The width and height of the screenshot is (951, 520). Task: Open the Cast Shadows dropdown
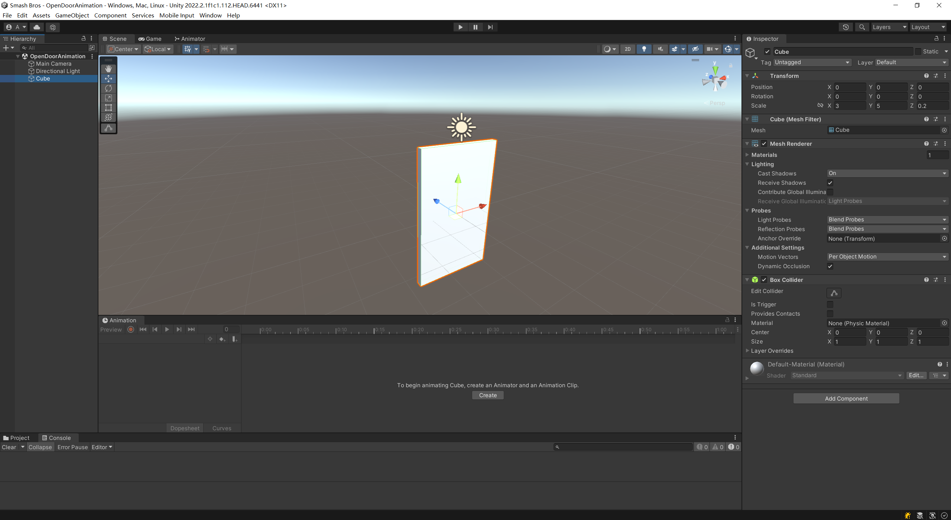coord(887,173)
